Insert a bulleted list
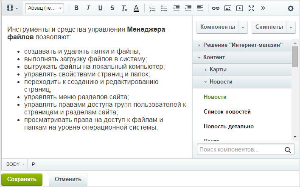The height and width of the screenshot is (187, 300). coord(165,8)
